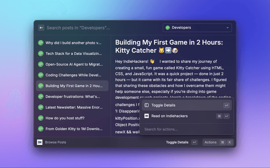The width and height of the screenshot is (270, 168).
Task: Click the Indiehackers IH icon in action menu
Action: tap(146, 116)
